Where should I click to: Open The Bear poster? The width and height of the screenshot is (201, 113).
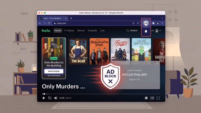point(78,51)
